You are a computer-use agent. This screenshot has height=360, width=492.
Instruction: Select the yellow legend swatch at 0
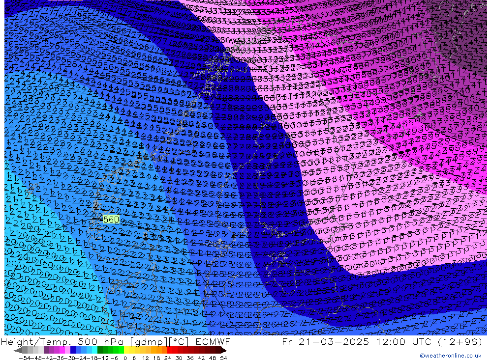[126, 350]
